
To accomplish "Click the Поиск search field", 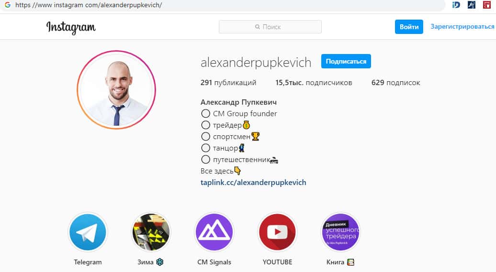I will coord(270,27).
